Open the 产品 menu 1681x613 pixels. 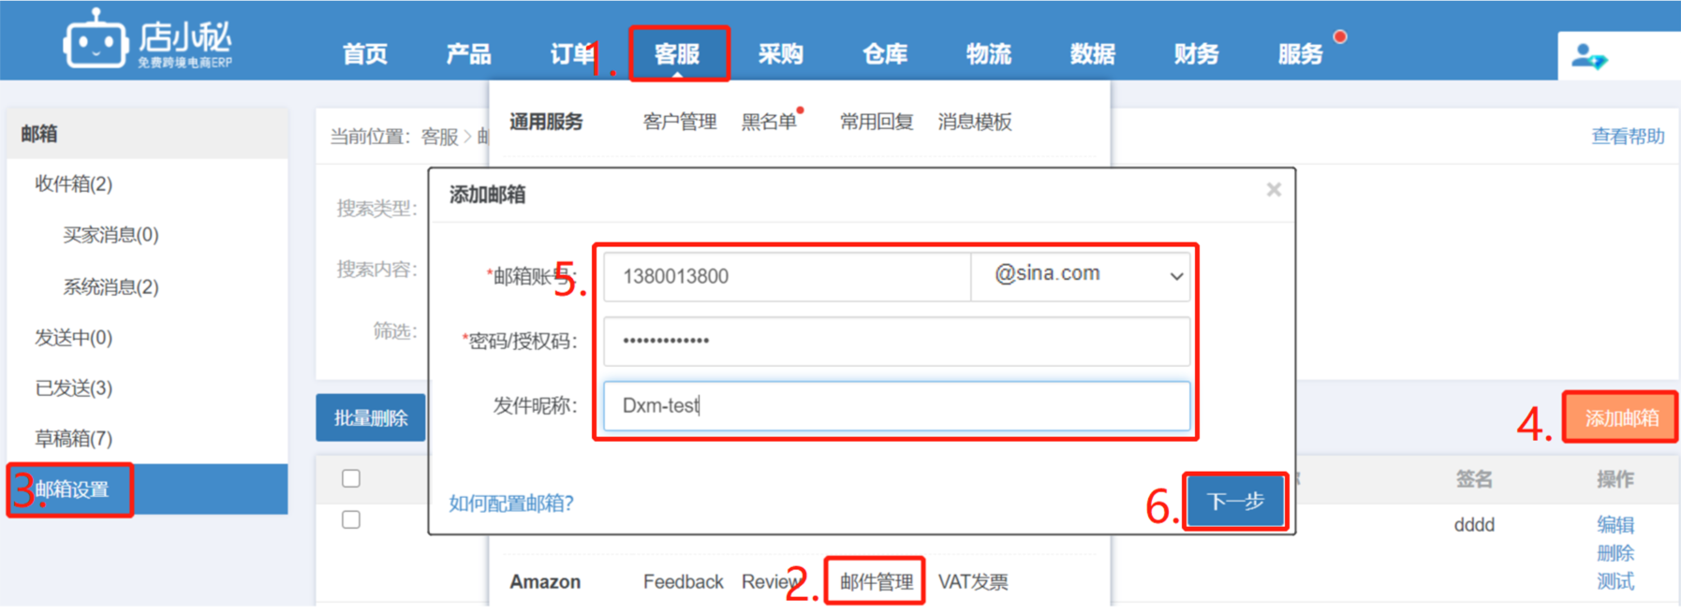(468, 54)
